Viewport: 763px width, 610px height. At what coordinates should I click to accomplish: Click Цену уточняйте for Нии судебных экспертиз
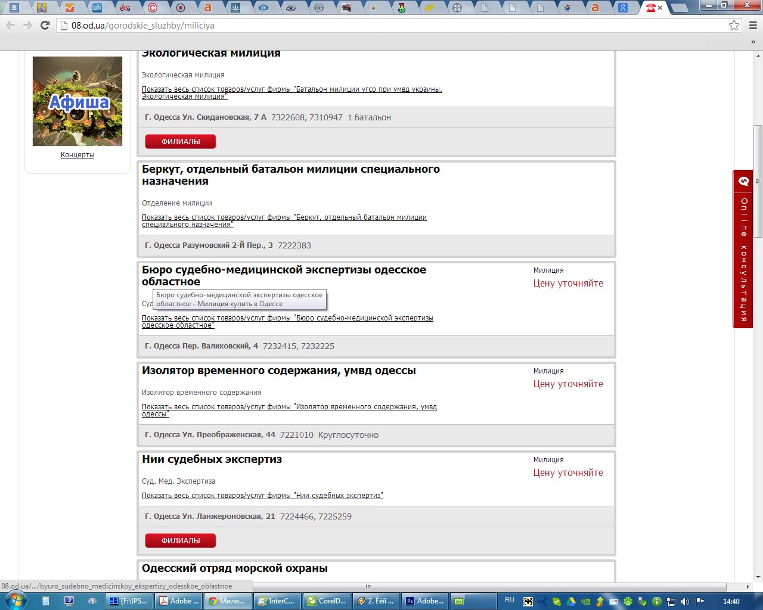pyautogui.click(x=568, y=473)
